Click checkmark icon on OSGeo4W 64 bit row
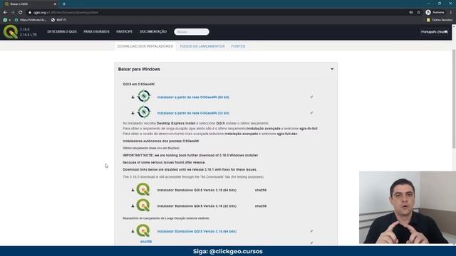 [x=311, y=97]
